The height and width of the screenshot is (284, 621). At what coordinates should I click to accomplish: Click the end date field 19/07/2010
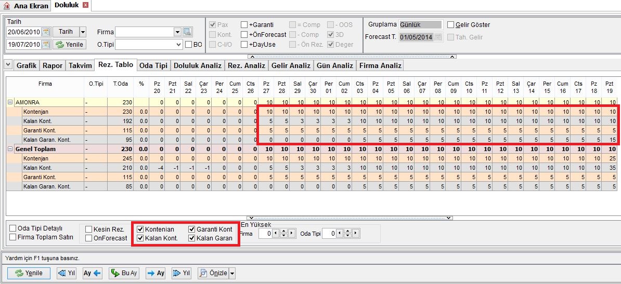[x=24, y=44]
